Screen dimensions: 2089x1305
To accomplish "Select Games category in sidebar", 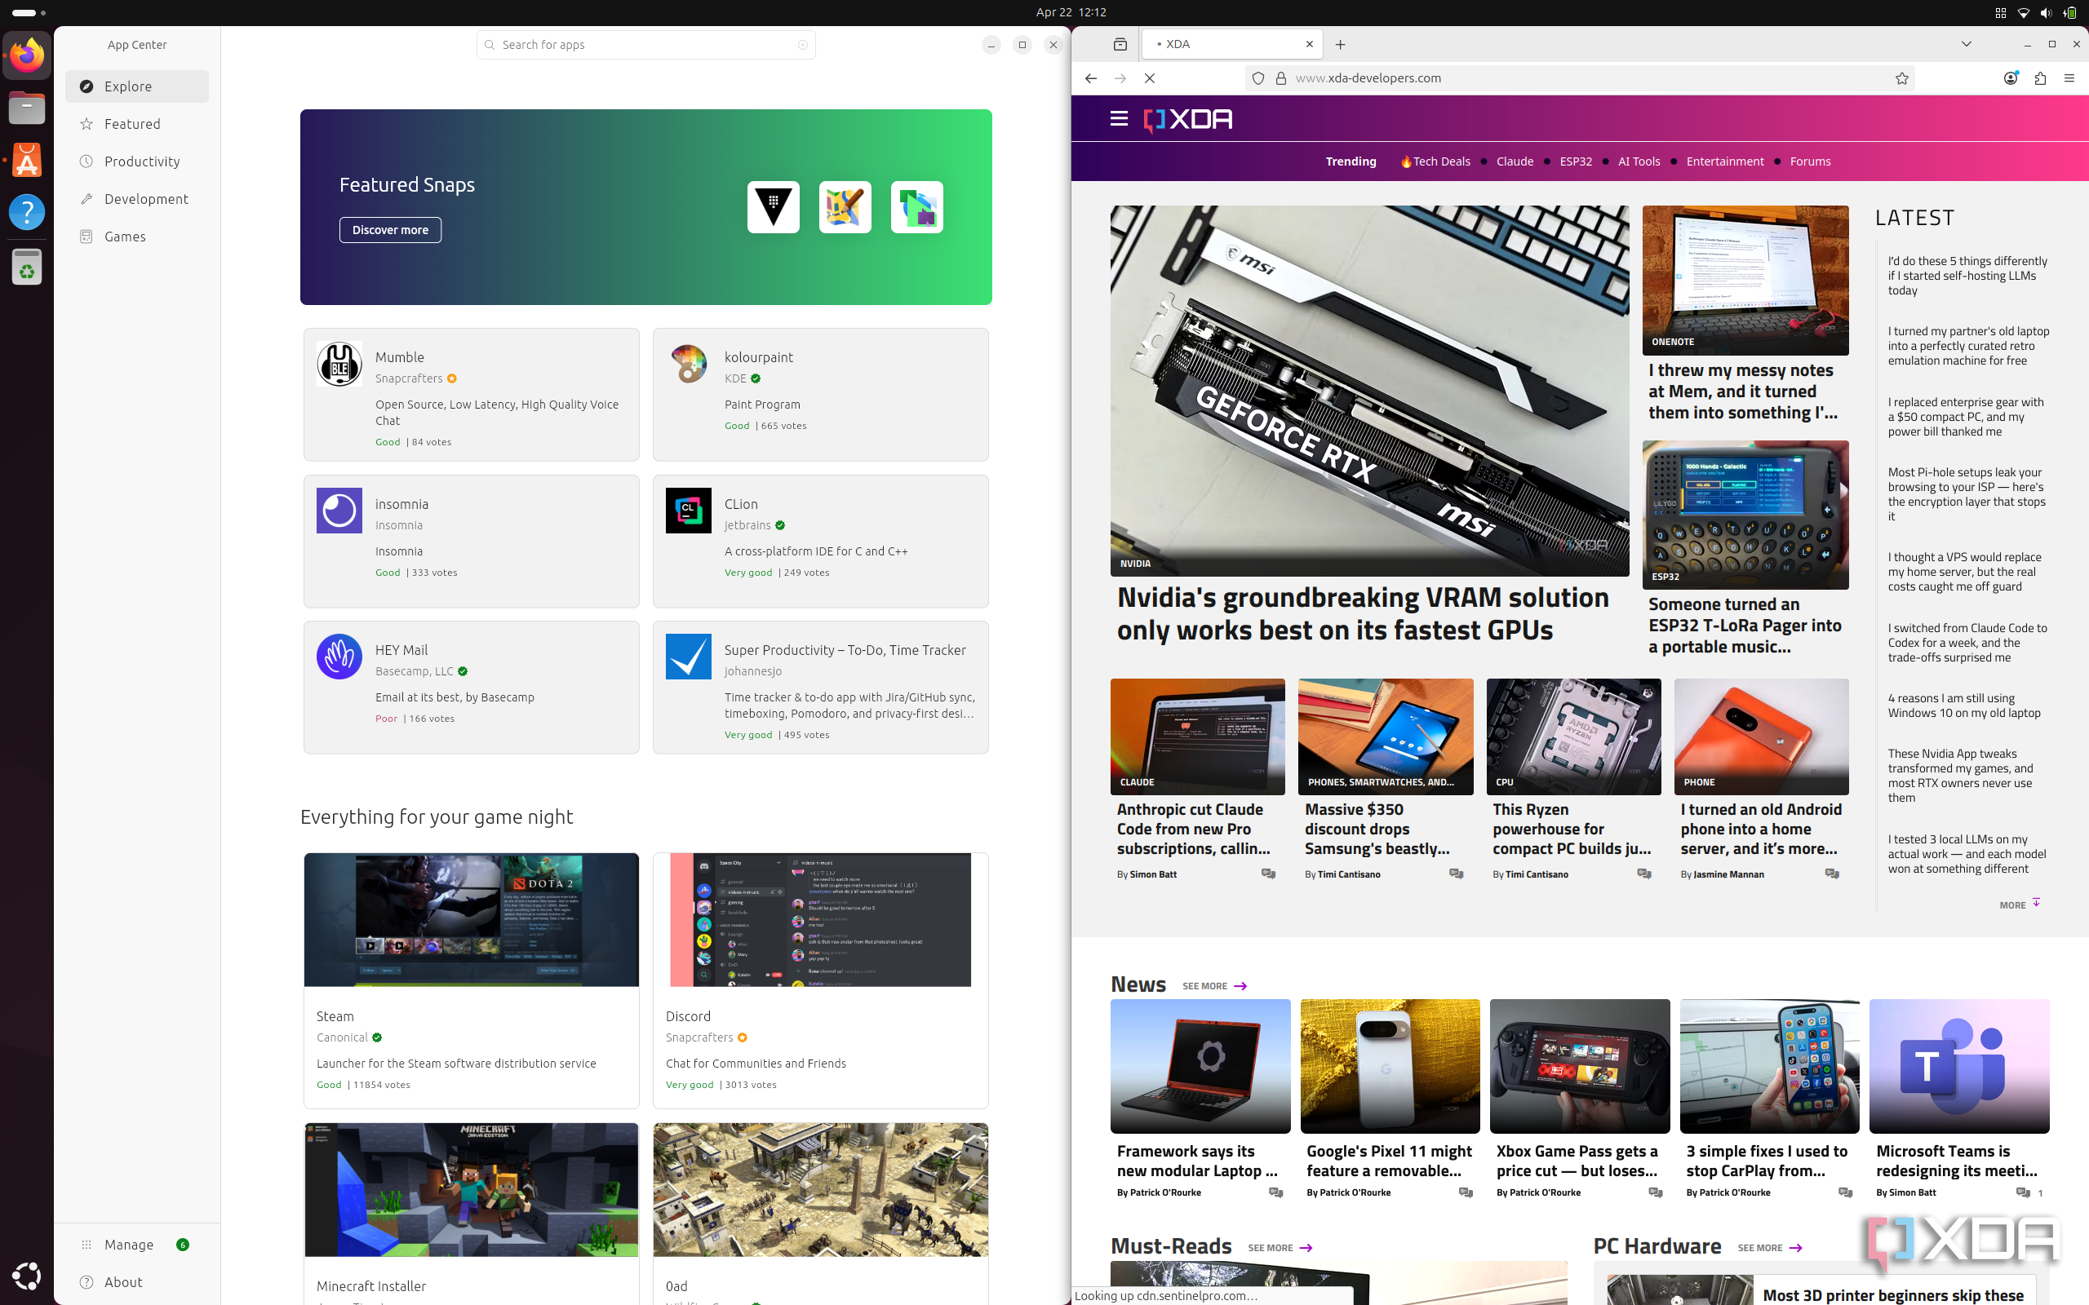I will (136, 237).
